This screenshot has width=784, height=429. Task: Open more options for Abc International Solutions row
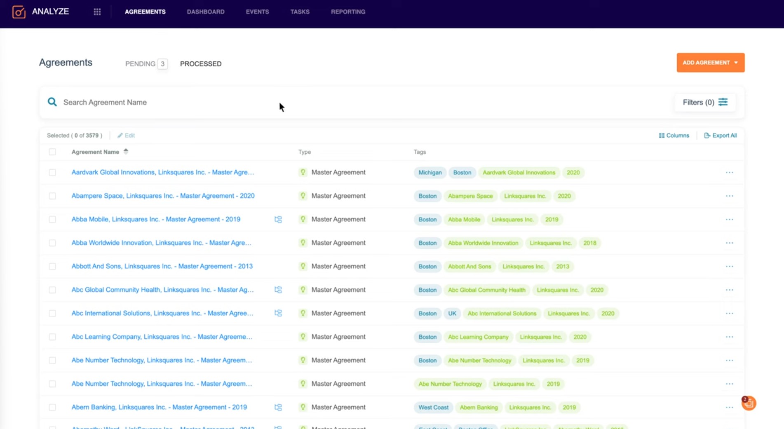coord(730,313)
